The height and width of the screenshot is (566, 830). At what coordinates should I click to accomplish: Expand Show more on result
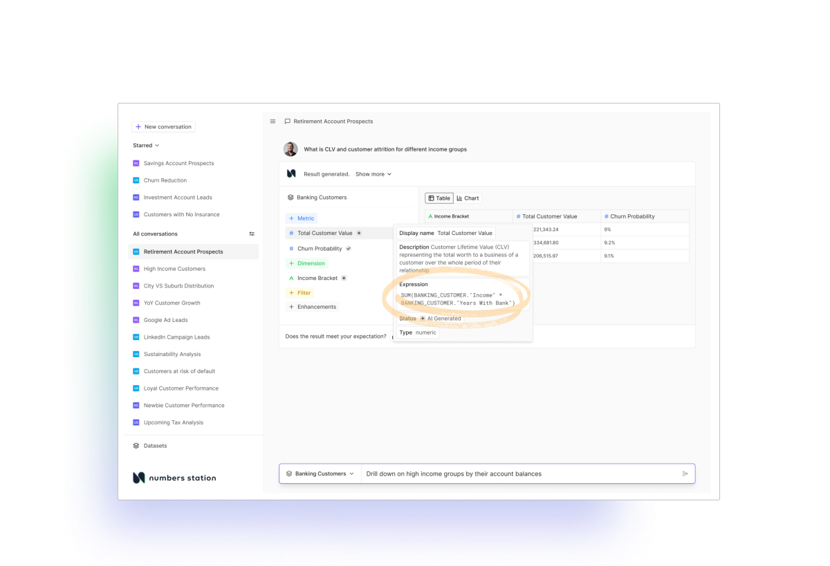click(x=373, y=174)
